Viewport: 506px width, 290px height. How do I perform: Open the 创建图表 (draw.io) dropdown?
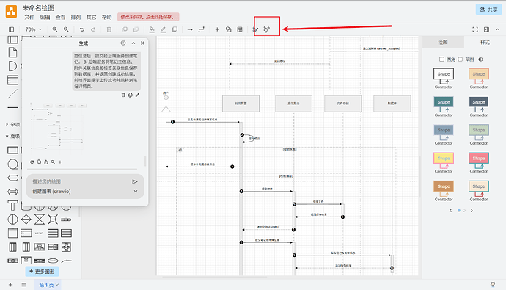(x=85, y=191)
